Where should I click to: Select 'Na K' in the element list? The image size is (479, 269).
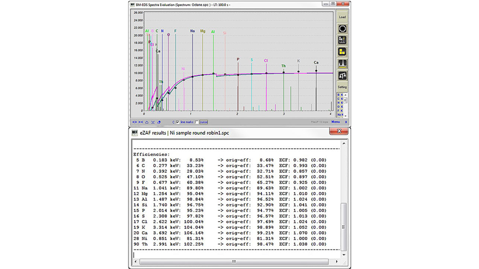[340, 115]
